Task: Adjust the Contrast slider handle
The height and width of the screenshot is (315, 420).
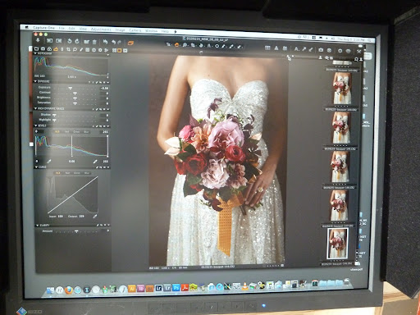Action: click(75, 94)
